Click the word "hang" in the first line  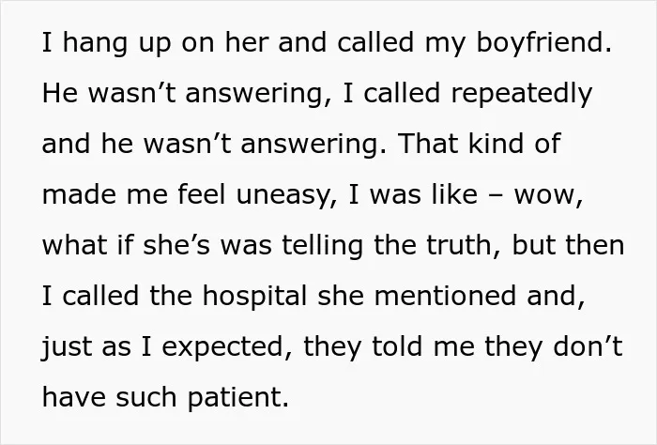(x=95, y=43)
